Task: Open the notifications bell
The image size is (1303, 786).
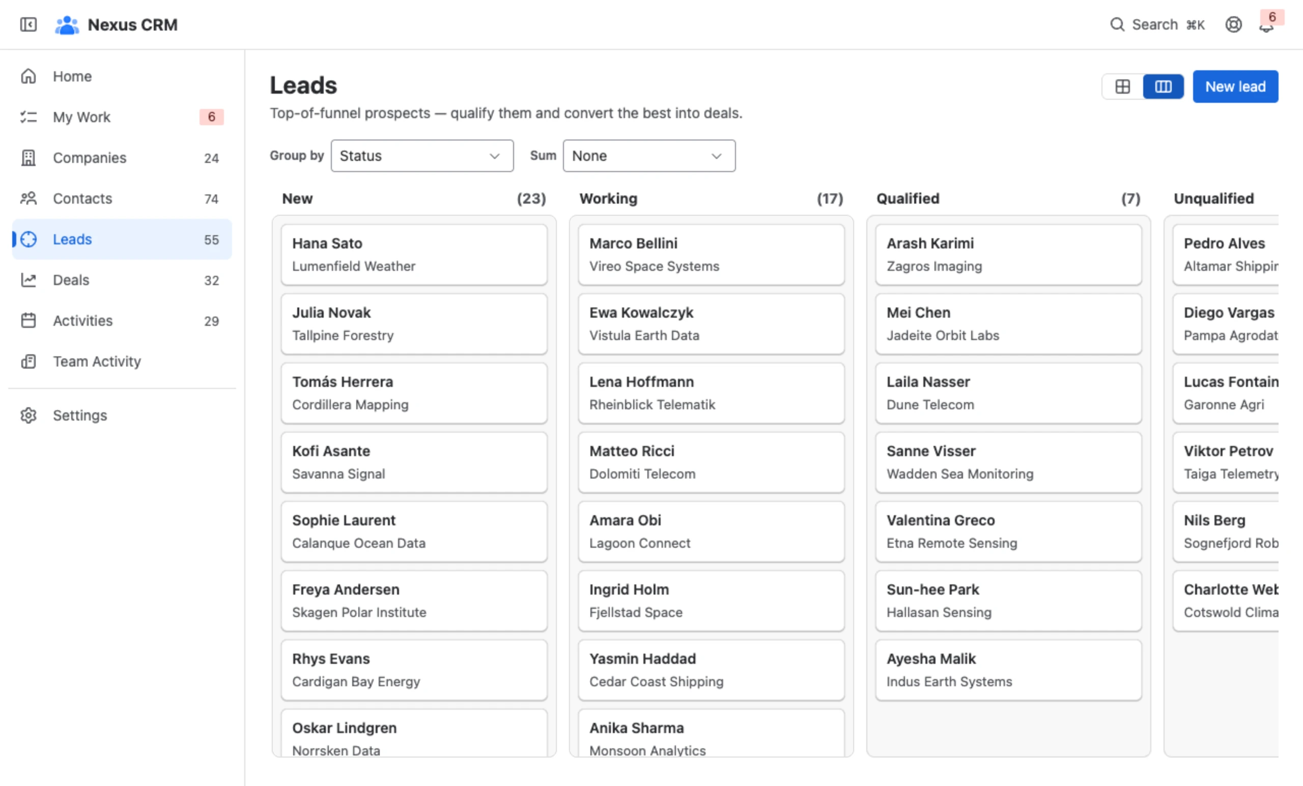Action: pos(1266,25)
